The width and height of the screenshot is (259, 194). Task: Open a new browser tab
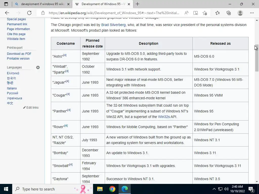pos(137,4)
